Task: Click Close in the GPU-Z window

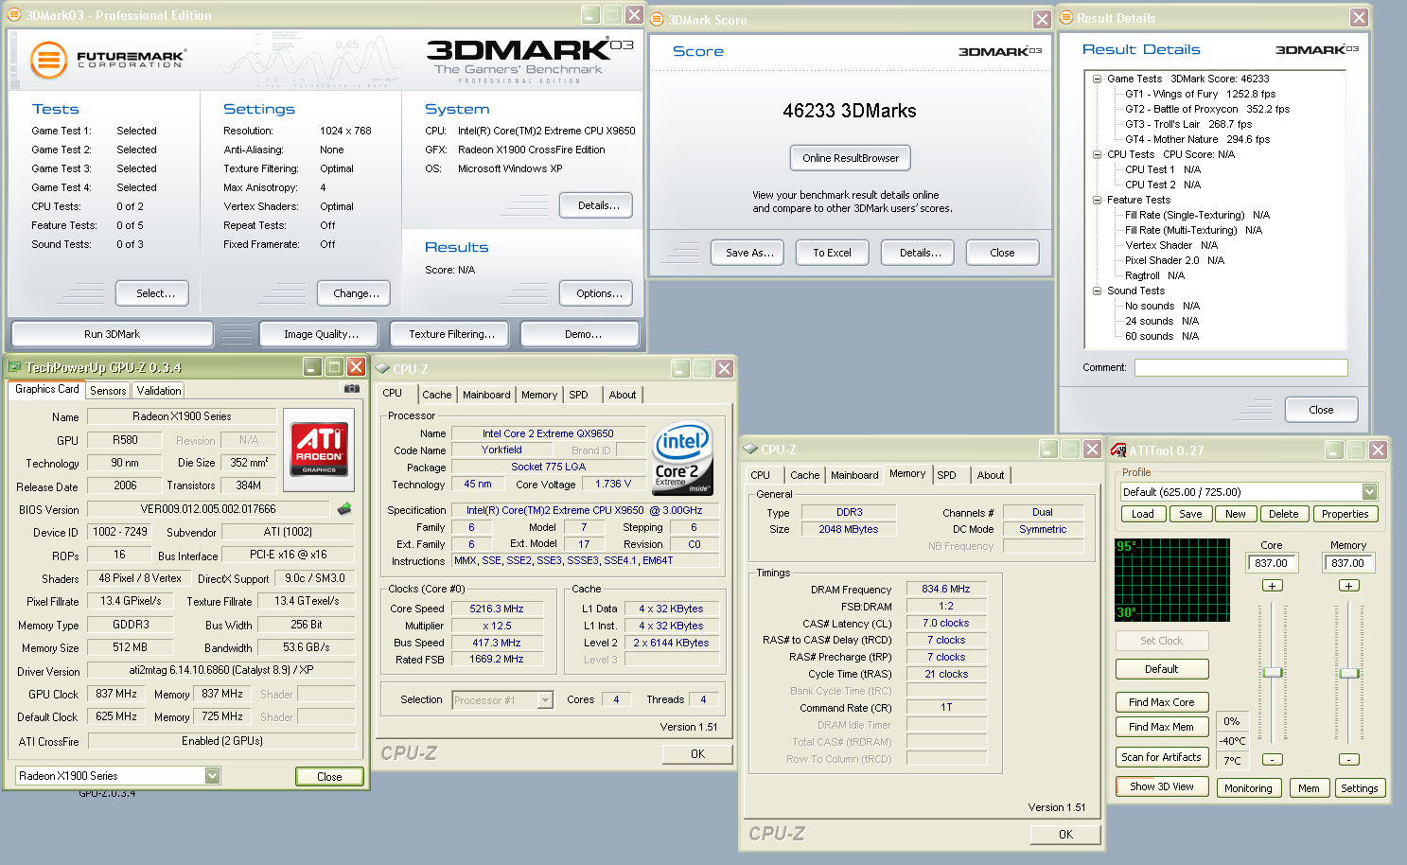Action: point(329,776)
